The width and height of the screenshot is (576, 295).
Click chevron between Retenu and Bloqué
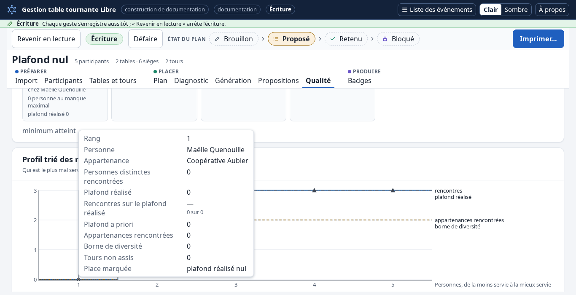(x=372, y=39)
